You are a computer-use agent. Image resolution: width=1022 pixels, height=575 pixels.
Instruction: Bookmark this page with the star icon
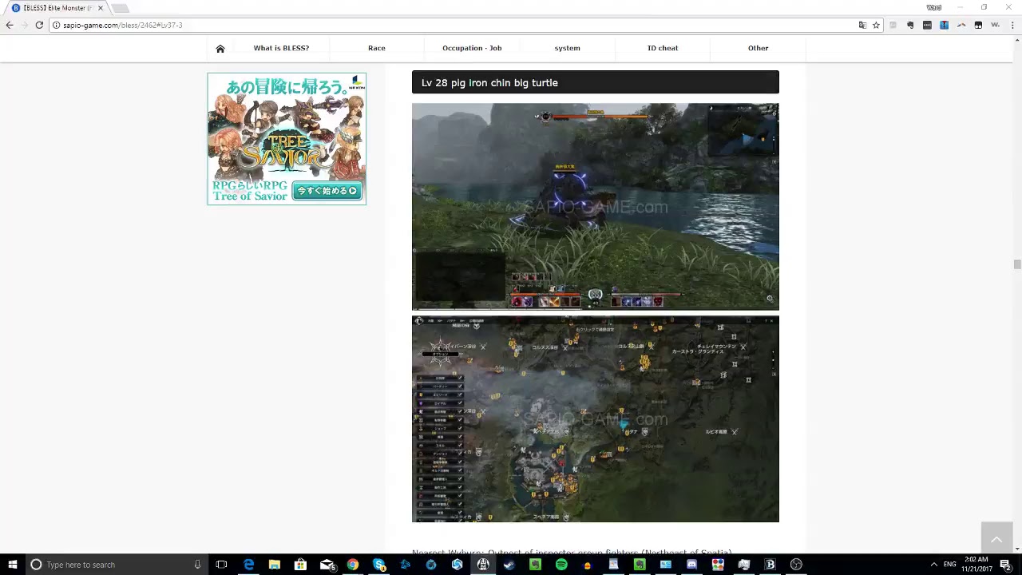click(876, 25)
